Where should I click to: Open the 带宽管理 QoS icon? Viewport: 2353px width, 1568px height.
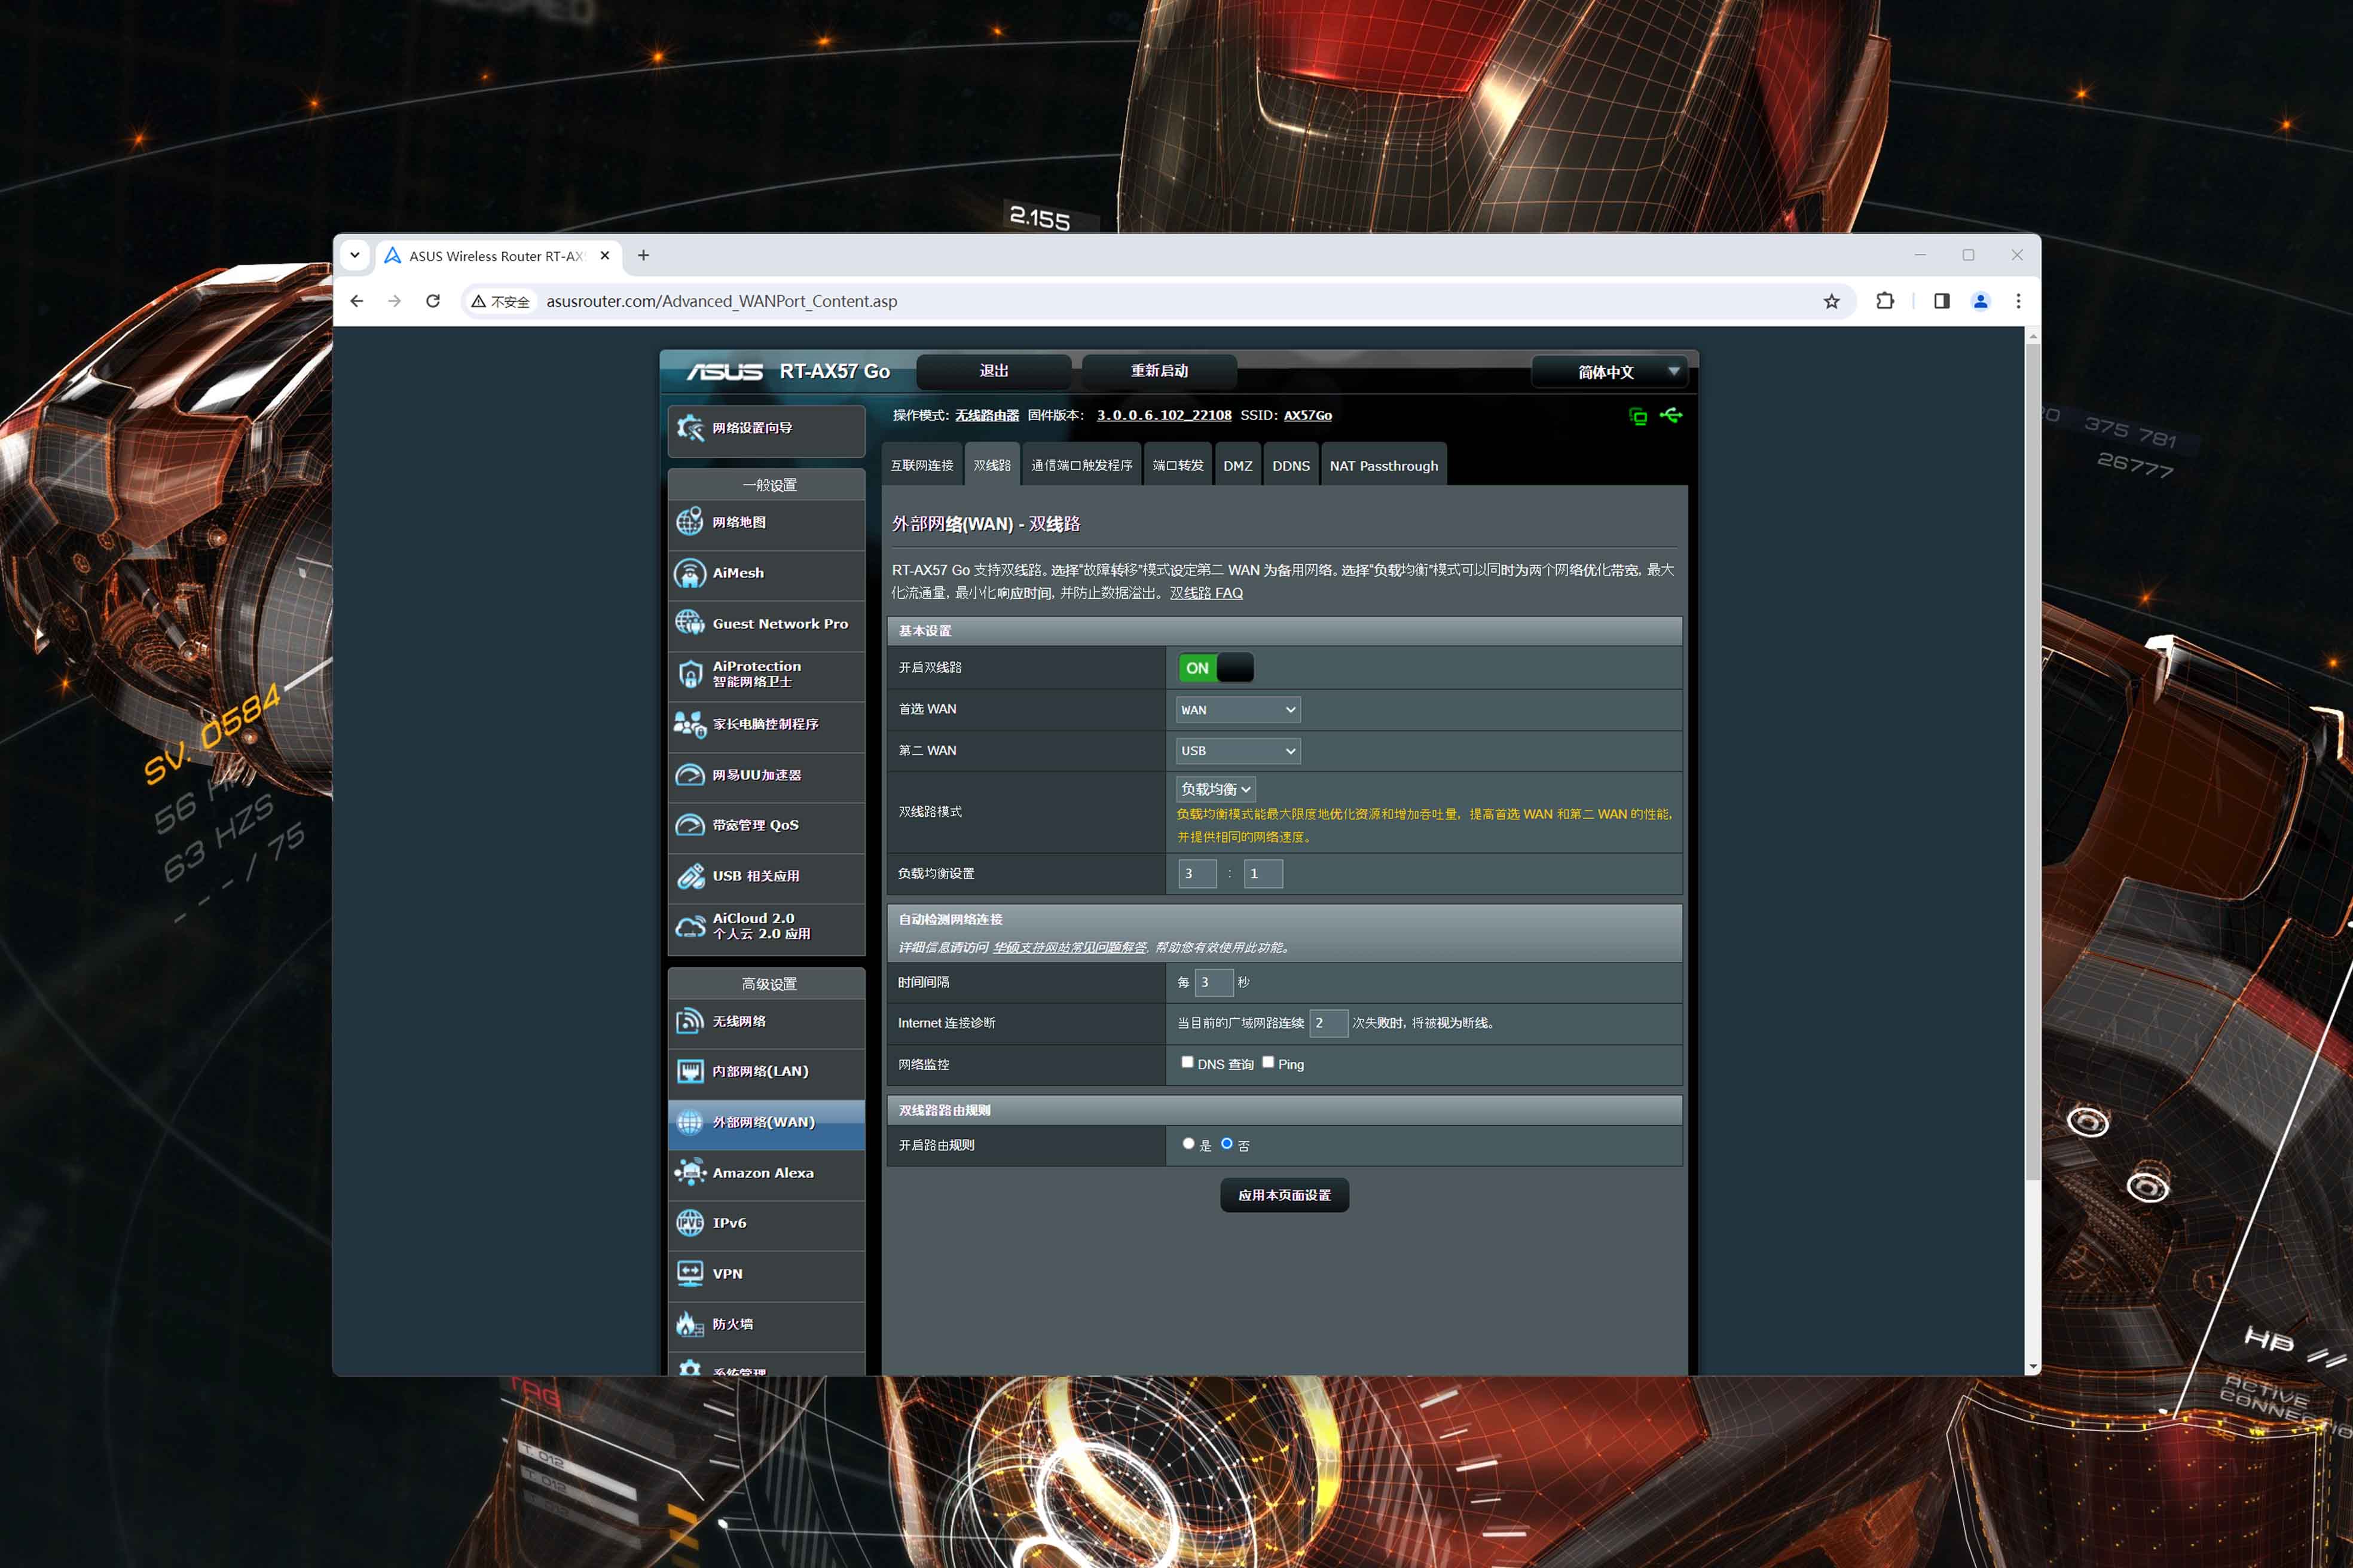[x=689, y=825]
